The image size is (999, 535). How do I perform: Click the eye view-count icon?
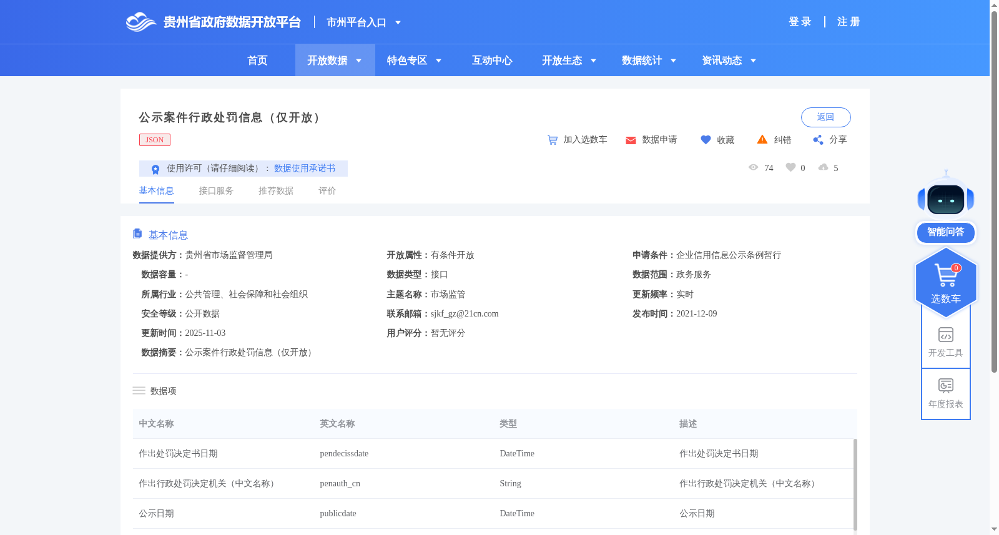point(754,167)
